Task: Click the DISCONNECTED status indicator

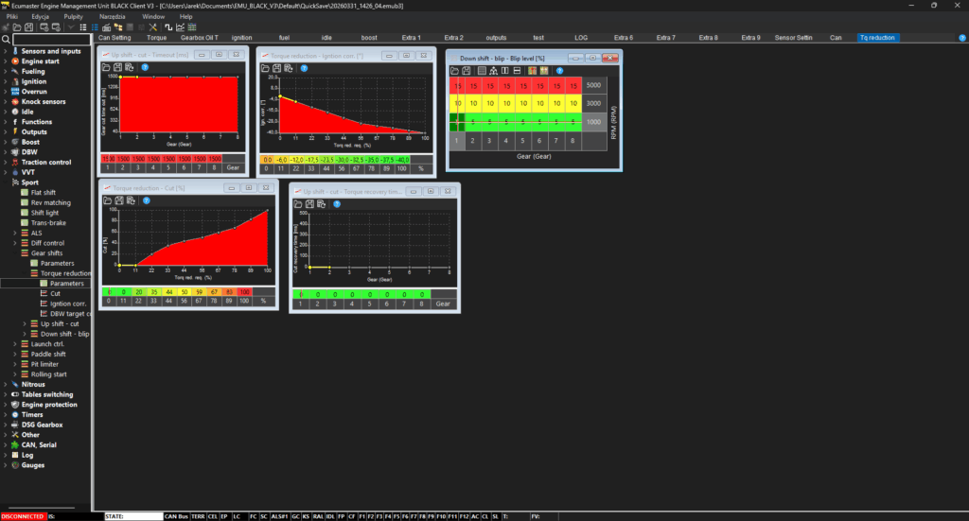Action: 23,516
